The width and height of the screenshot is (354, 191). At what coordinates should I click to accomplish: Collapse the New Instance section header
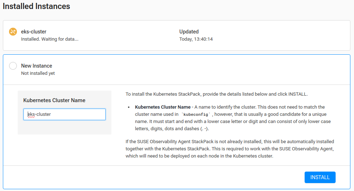click(36, 66)
